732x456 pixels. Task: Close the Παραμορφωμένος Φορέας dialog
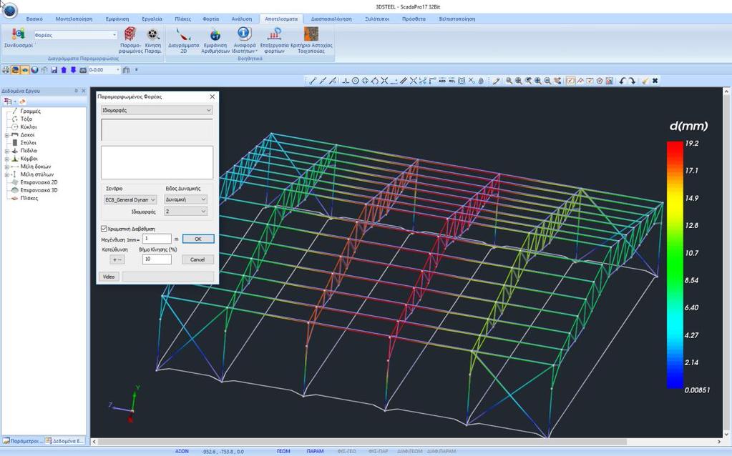213,96
